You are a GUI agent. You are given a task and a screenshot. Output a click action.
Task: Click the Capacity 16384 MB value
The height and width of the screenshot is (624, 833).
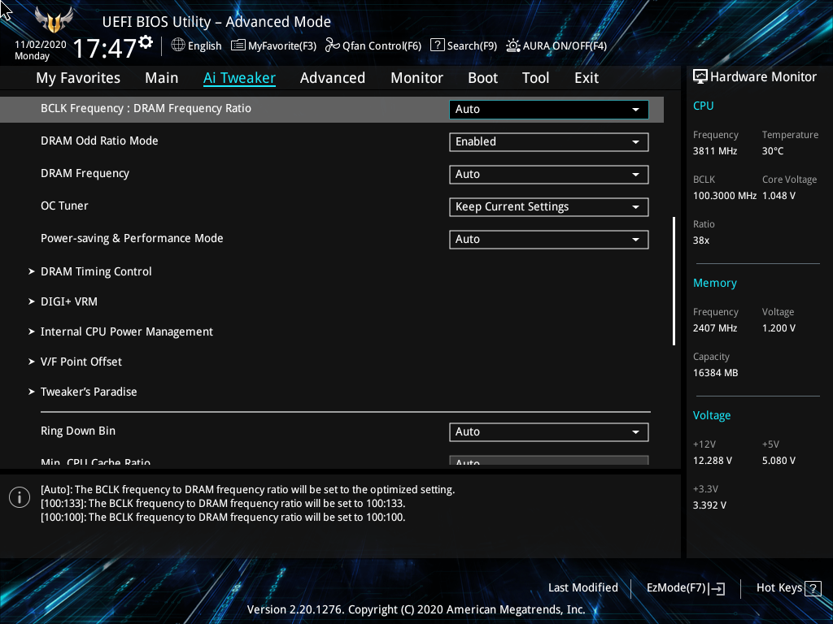click(x=715, y=373)
